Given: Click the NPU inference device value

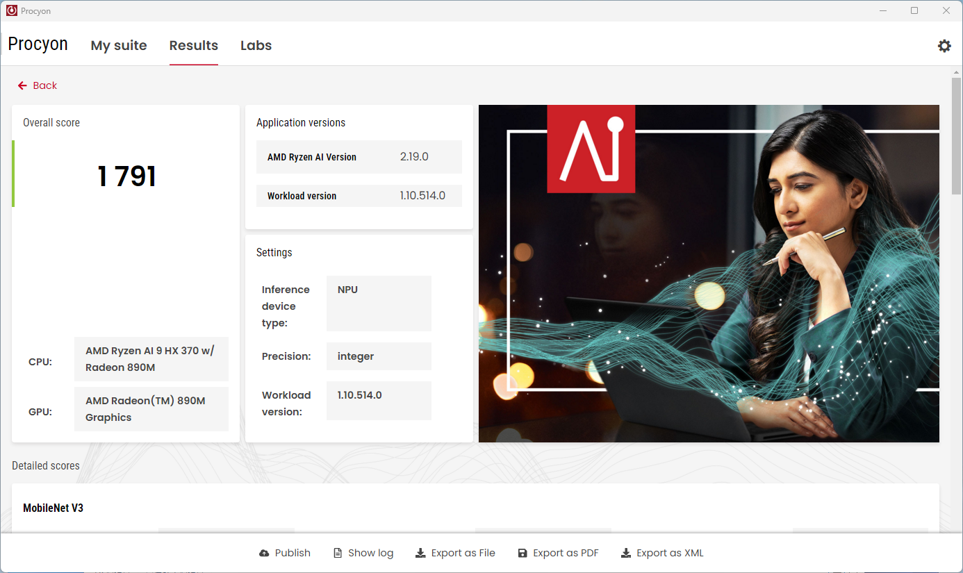Looking at the screenshot, I should pos(379,304).
